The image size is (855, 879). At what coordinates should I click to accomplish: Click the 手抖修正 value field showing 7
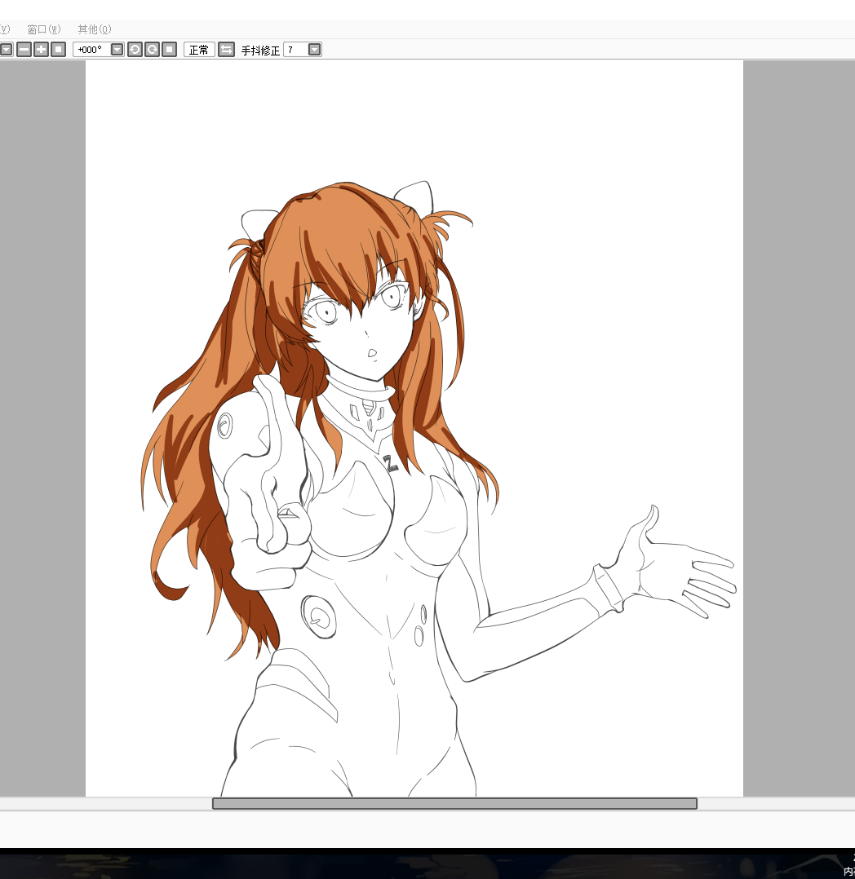point(295,50)
